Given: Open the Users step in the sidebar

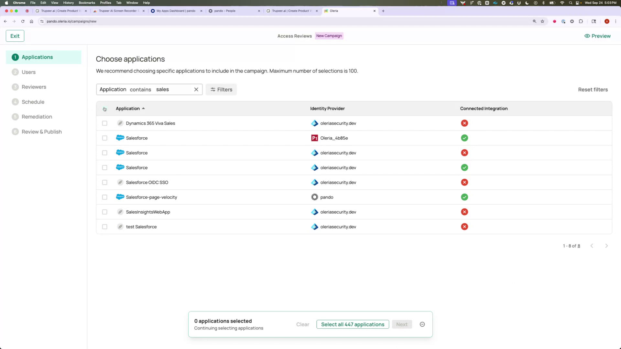Looking at the screenshot, I should (29, 72).
